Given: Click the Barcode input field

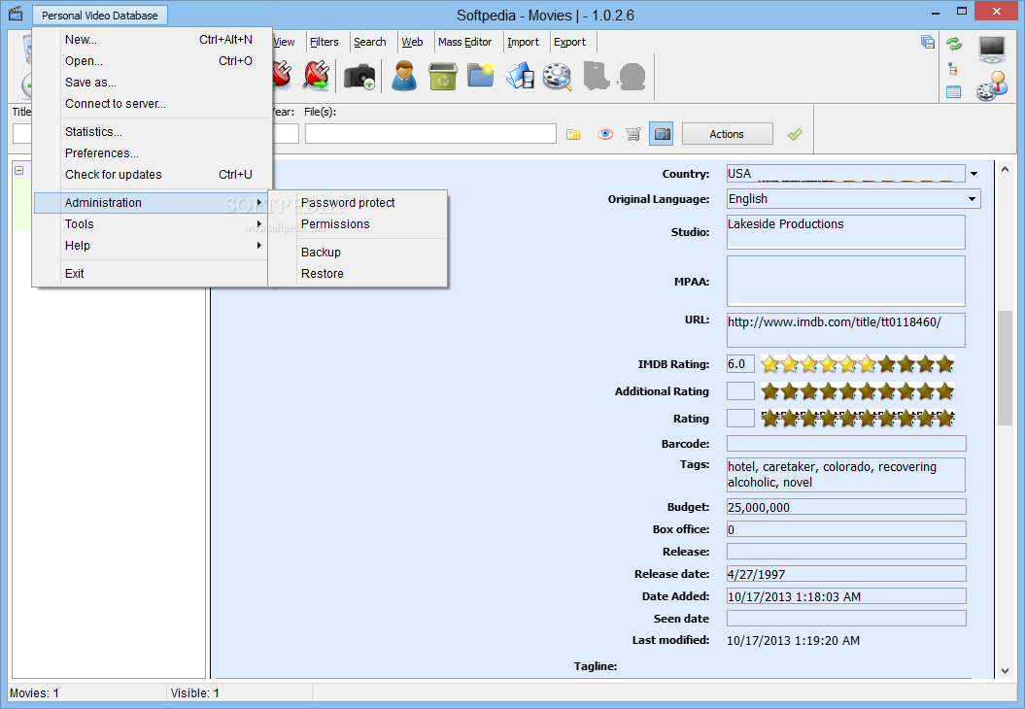Looking at the screenshot, I should (846, 444).
